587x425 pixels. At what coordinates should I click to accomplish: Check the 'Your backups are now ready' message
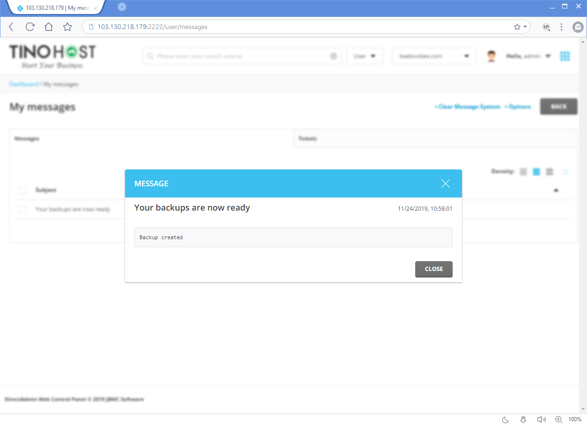tap(22, 209)
